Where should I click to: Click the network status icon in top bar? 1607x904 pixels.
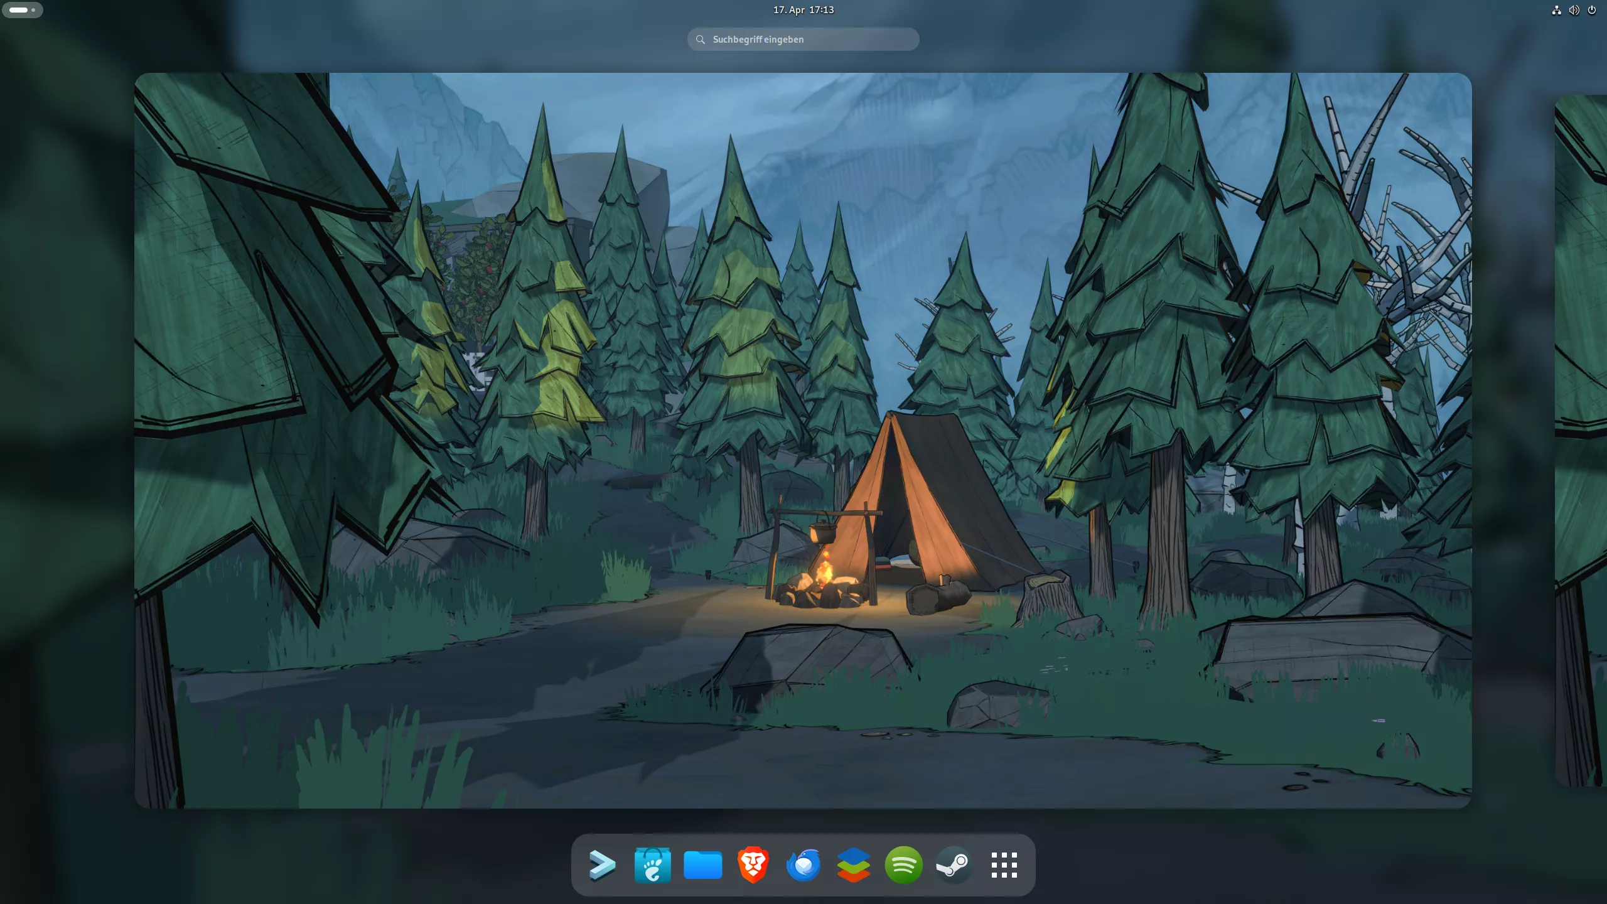pyautogui.click(x=1556, y=10)
